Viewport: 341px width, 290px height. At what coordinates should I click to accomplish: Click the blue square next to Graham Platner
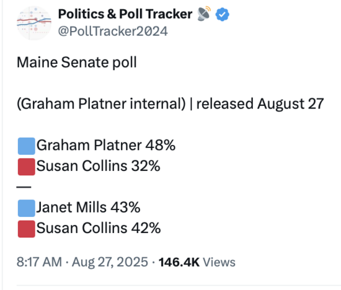26,146
